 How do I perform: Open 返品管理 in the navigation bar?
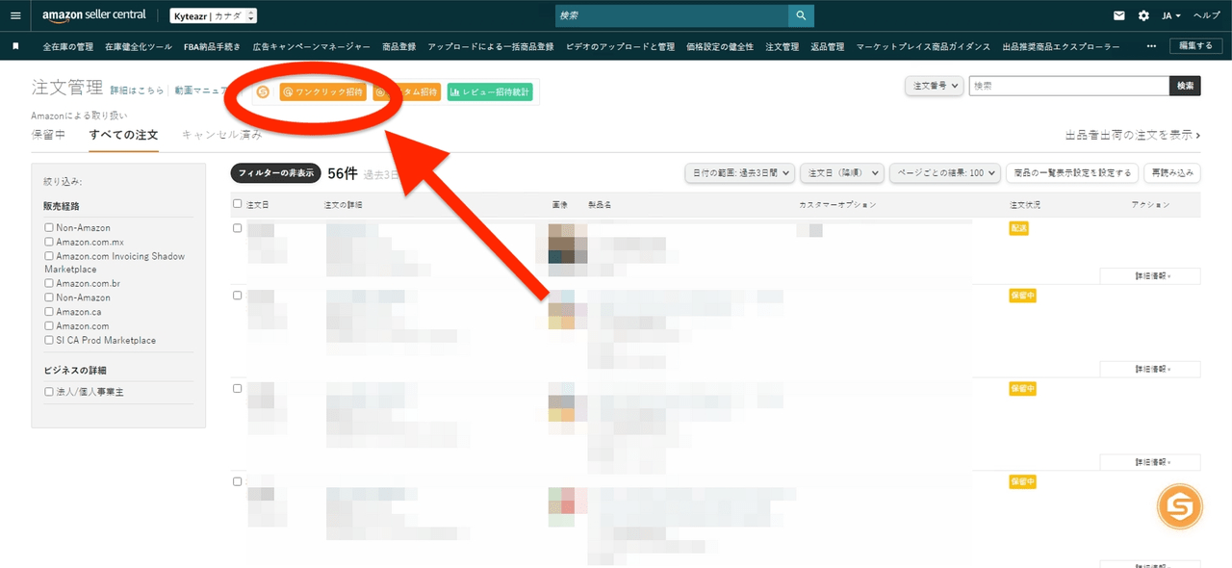827,46
